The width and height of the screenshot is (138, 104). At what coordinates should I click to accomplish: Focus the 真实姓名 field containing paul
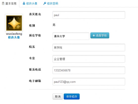(89, 15)
